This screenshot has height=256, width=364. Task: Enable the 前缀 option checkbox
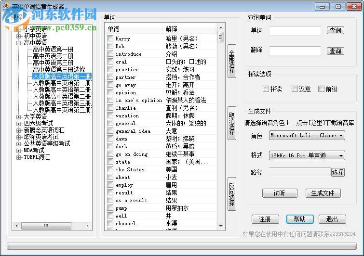321,89
